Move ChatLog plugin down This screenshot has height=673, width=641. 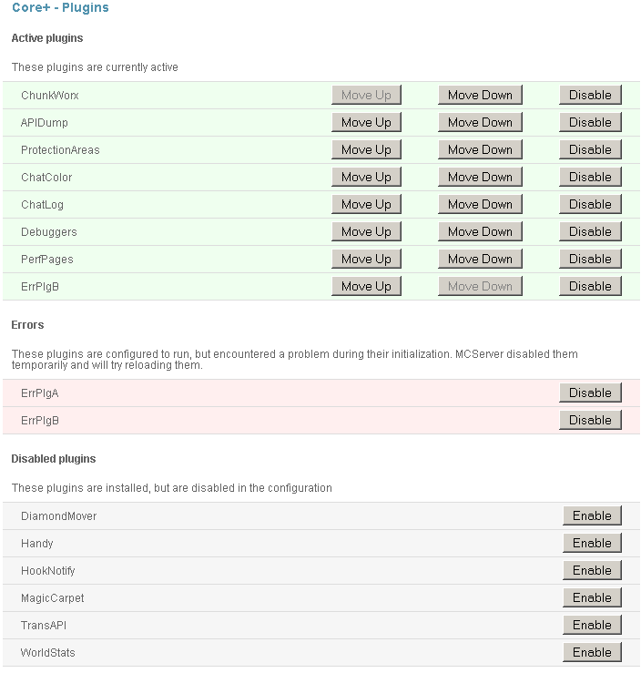click(x=480, y=204)
